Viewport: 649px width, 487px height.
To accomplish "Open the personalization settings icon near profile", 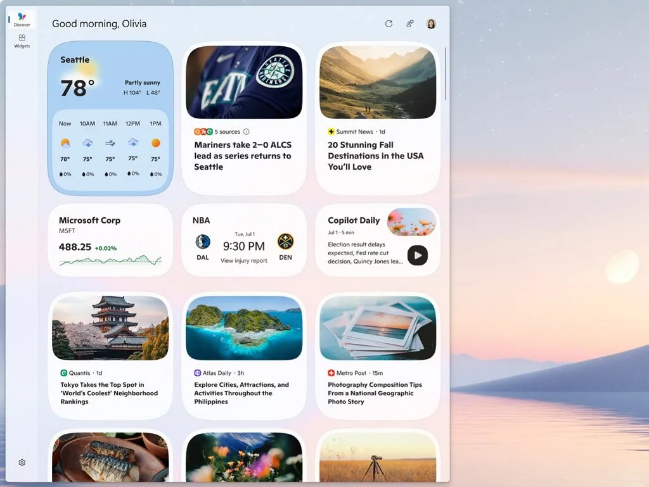I will tap(410, 23).
